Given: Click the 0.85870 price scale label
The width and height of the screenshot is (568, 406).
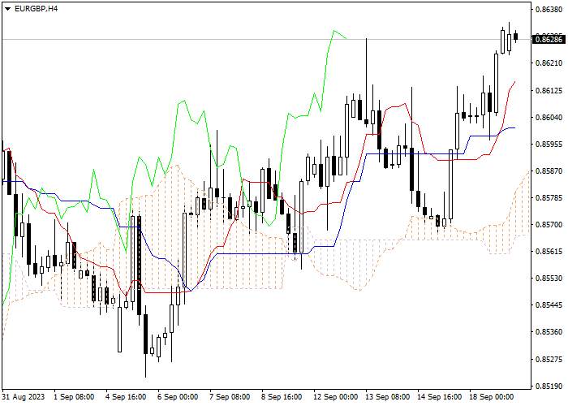Looking at the screenshot, I should pyautogui.click(x=549, y=171).
